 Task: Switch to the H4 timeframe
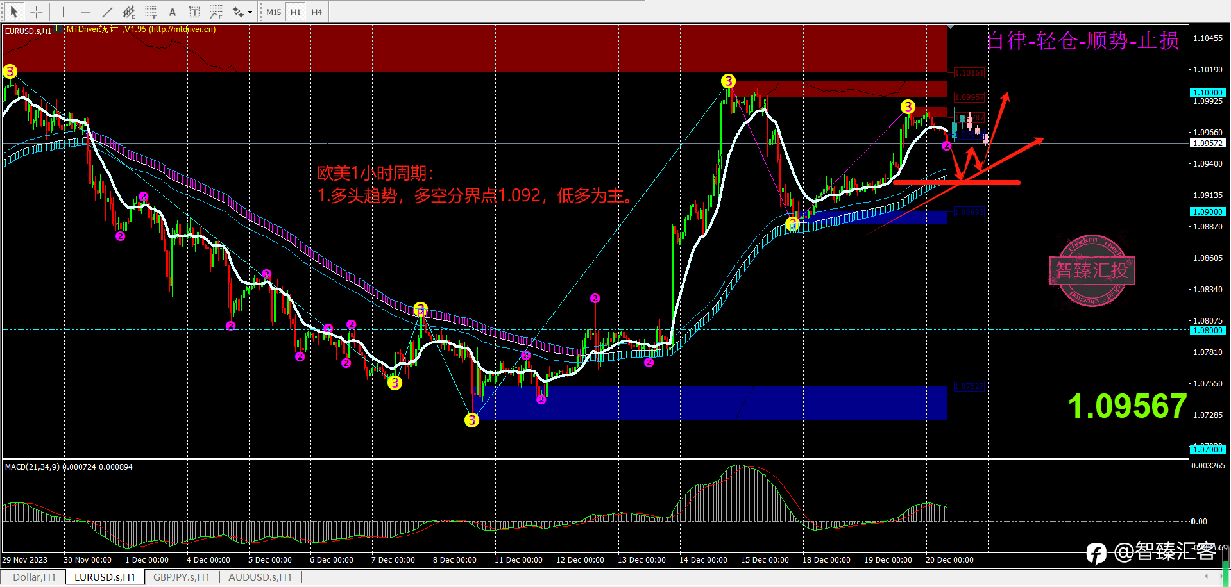[x=317, y=12]
